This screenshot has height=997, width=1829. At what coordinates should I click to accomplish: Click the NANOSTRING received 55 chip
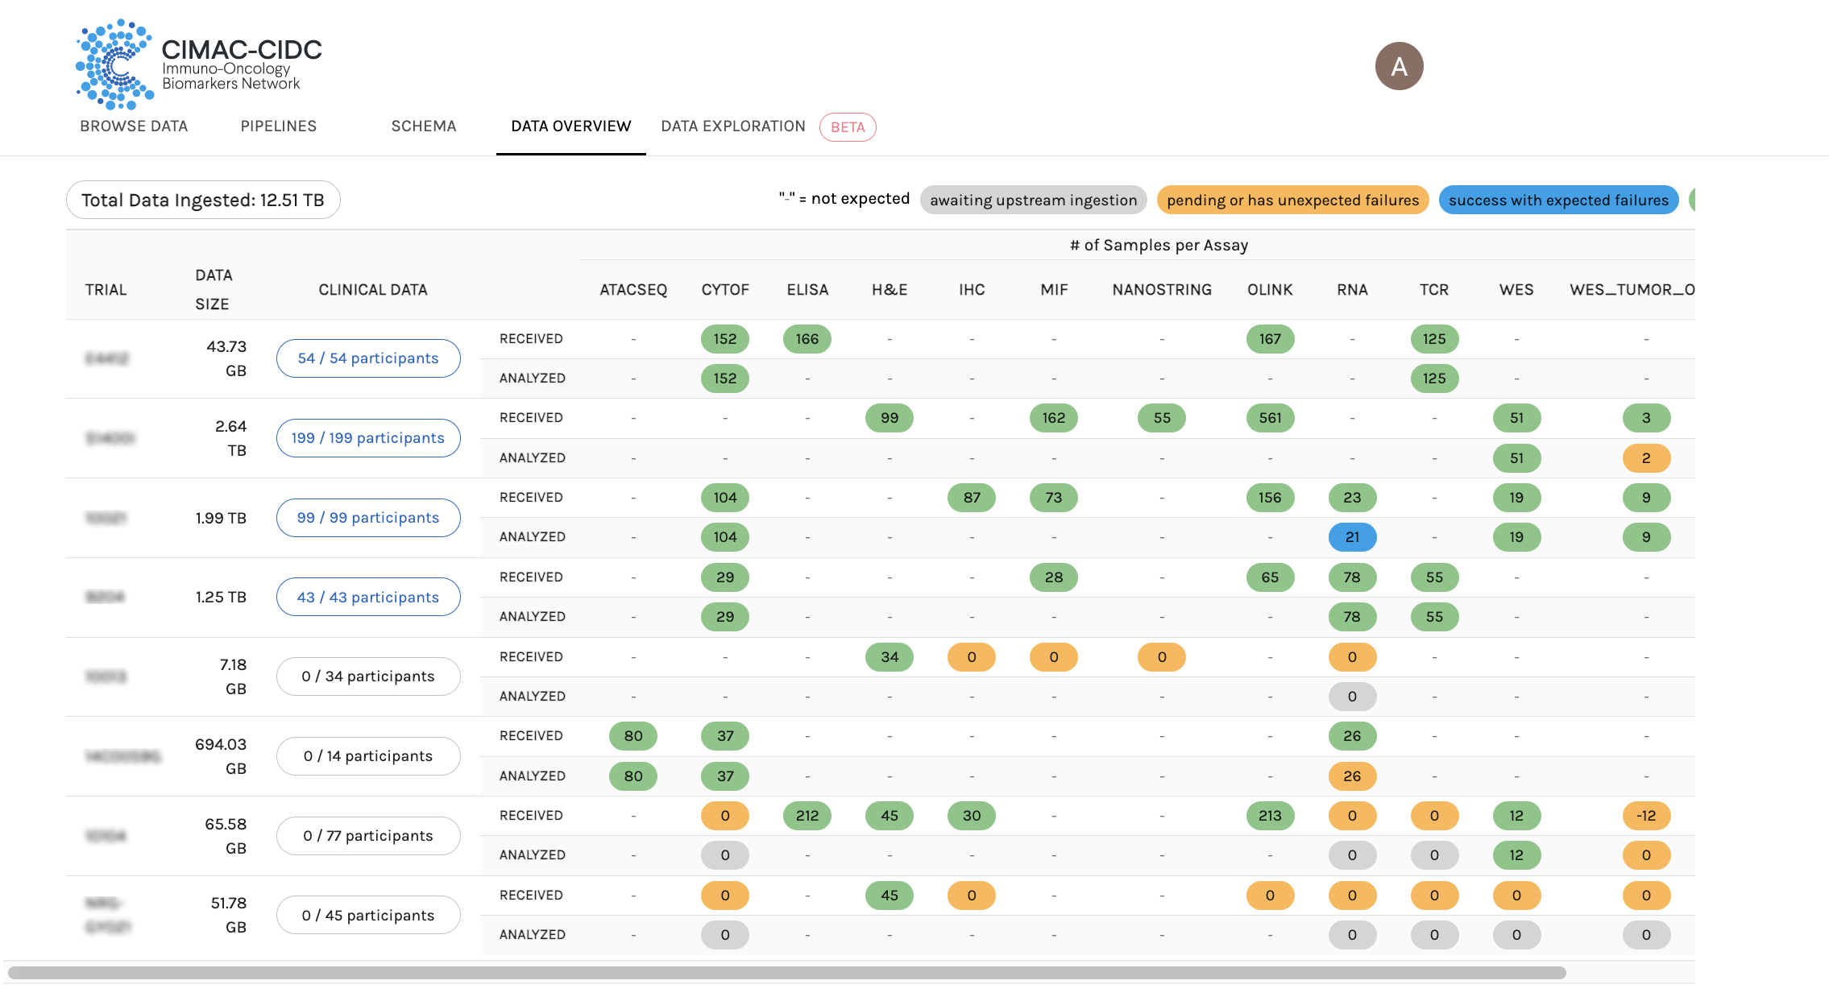[1161, 418]
